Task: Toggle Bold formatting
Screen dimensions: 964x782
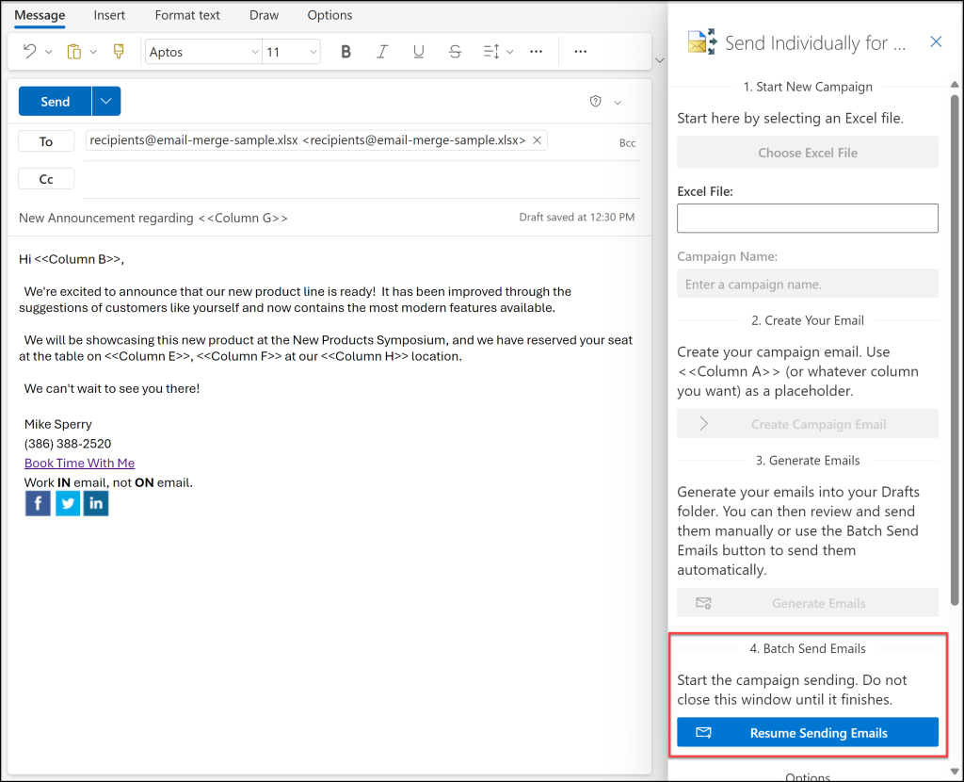Action: tap(345, 52)
